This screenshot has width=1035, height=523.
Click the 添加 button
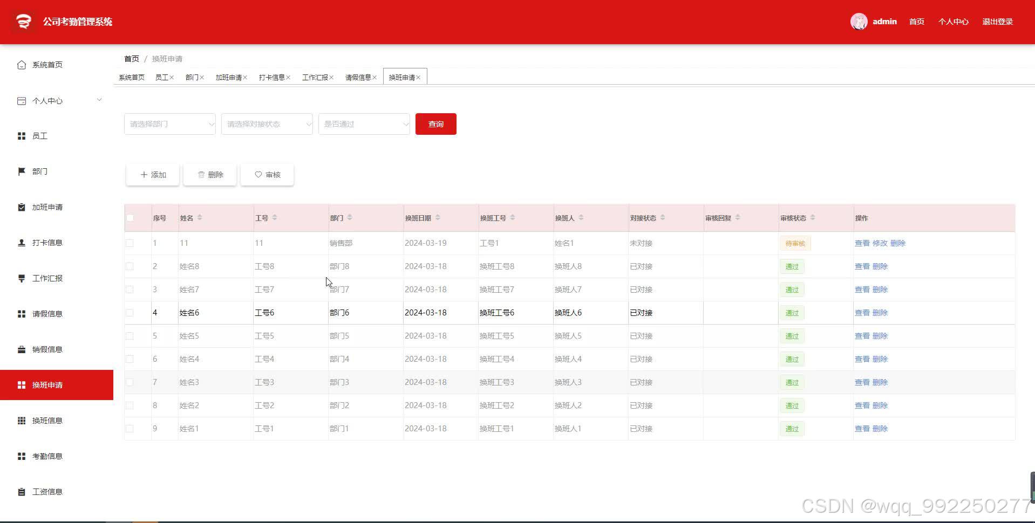(153, 175)
